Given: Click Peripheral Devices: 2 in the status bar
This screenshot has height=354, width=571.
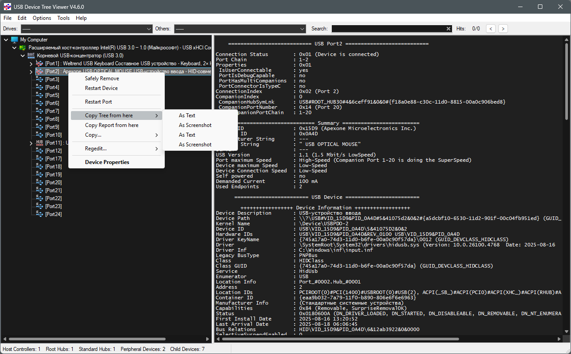Looking at the screenshot, I should tap(143, 349).
